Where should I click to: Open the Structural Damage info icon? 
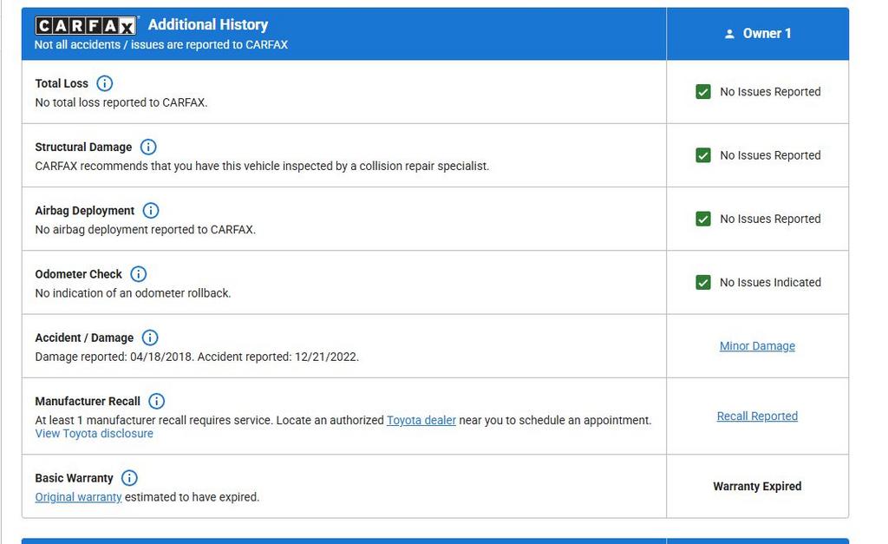[x=148, y=147]
